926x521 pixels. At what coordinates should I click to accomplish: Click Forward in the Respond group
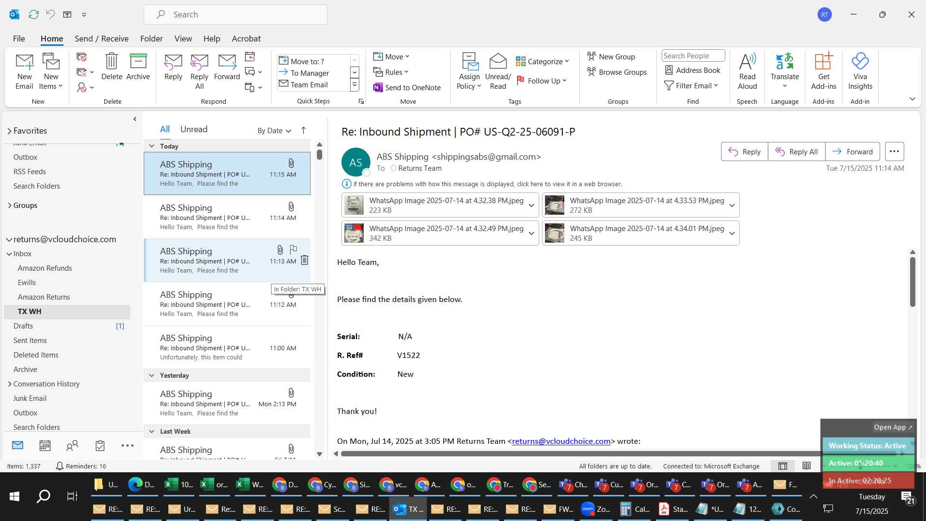coord(227,67)
